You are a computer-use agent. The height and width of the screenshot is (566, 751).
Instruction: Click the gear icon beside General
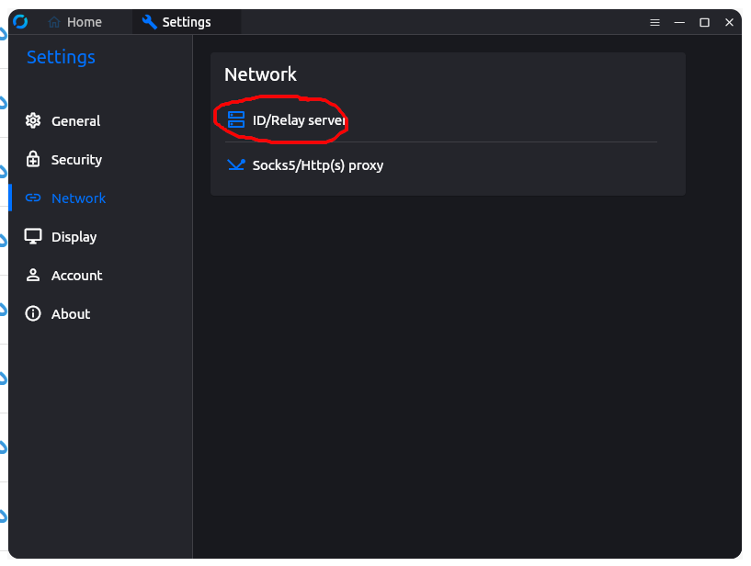[x=33, y=120]
